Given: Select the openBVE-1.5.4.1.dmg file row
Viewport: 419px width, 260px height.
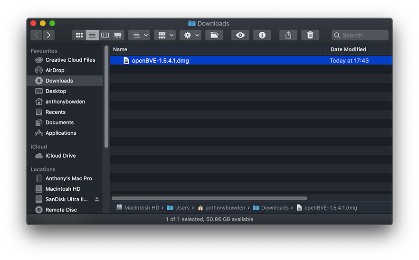Looking at the screenshot, I should coord(251,60).
